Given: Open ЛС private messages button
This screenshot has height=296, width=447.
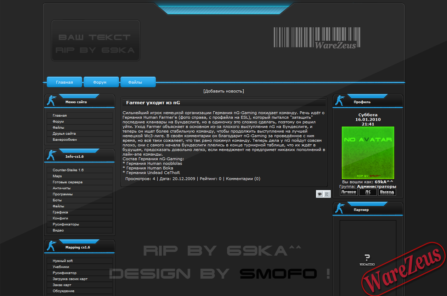Looking at the screenshot, I should point(368,192).
